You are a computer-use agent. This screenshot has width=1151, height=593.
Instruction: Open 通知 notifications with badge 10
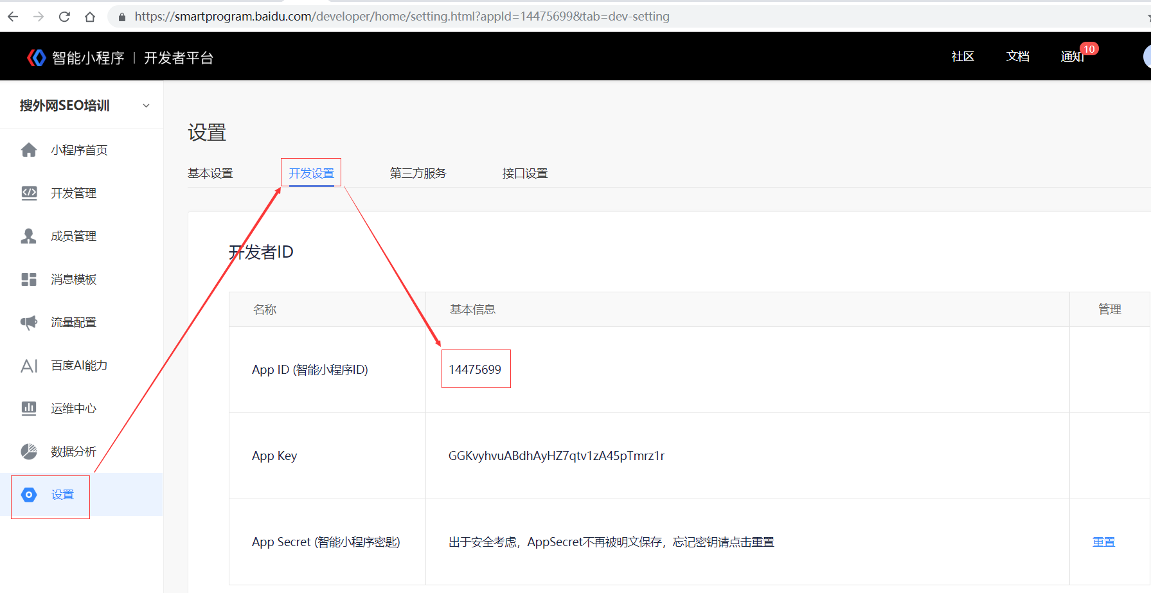1073,57
